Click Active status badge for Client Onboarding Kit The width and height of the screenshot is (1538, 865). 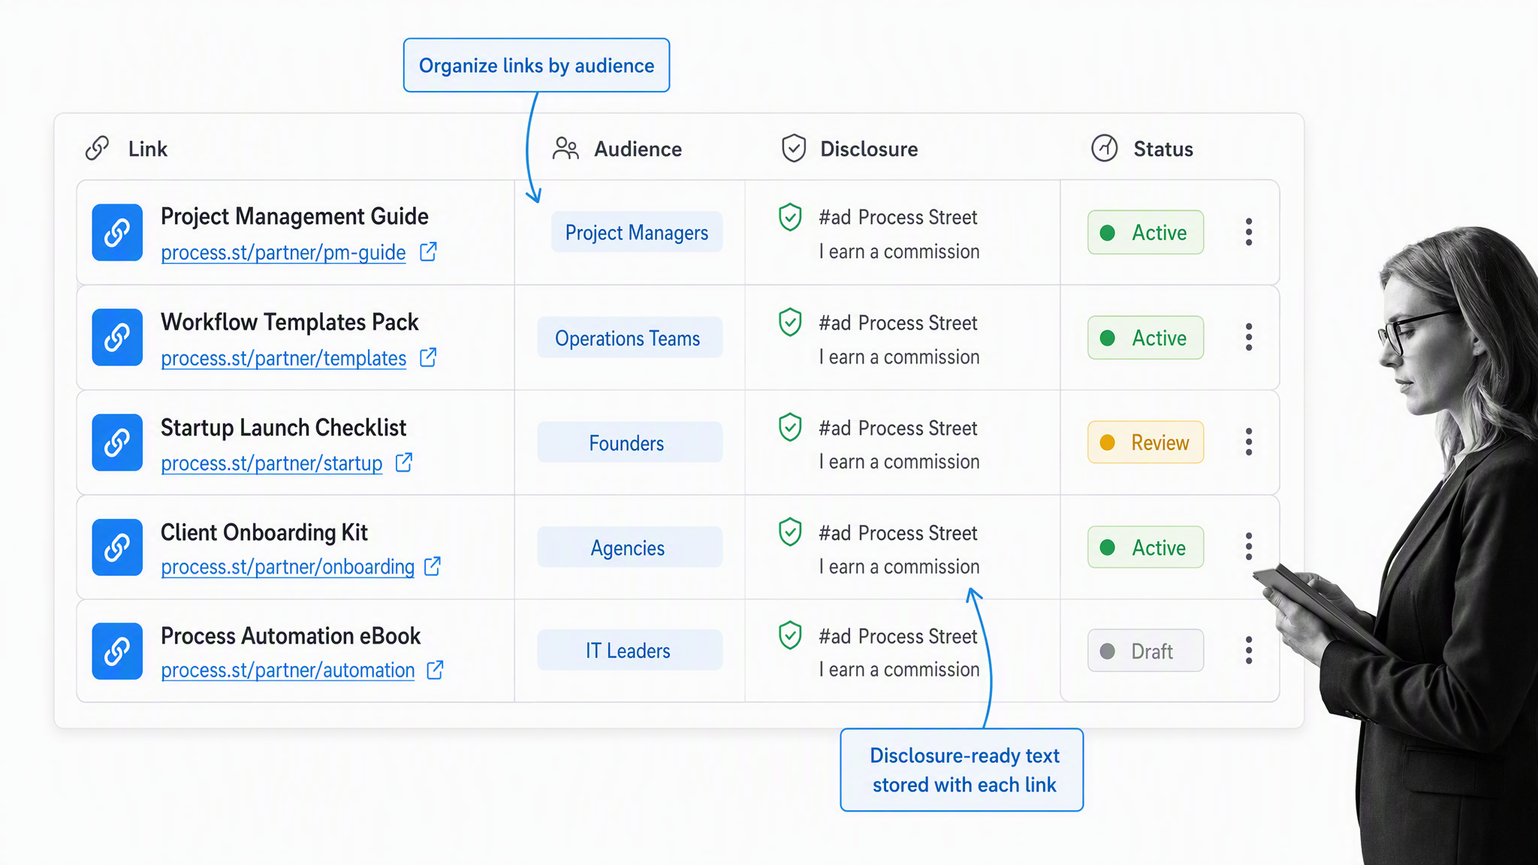[1145, 547]
